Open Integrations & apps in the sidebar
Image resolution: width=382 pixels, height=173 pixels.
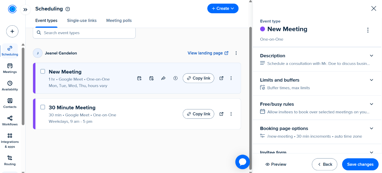10,141
